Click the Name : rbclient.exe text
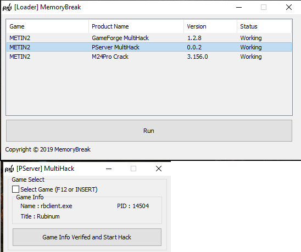The height and width of the screenshot is (252, 301). pos(46,206)
